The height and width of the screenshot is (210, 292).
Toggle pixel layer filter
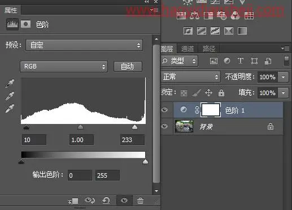pyautogui.click(x=213, y=61)
